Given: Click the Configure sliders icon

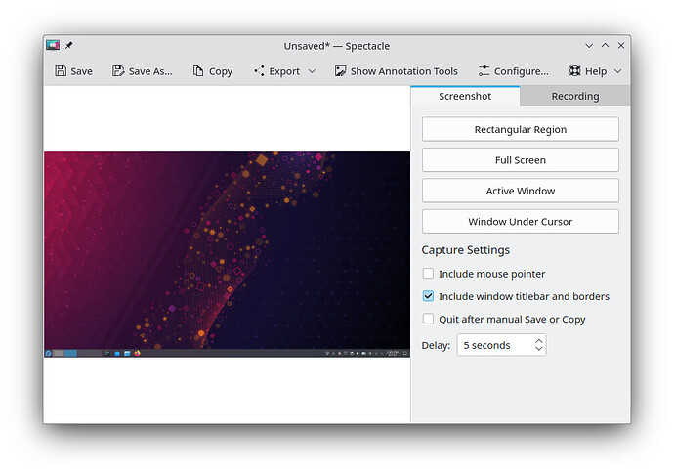Looking at the screenshot, I should (x=484, y=71).
